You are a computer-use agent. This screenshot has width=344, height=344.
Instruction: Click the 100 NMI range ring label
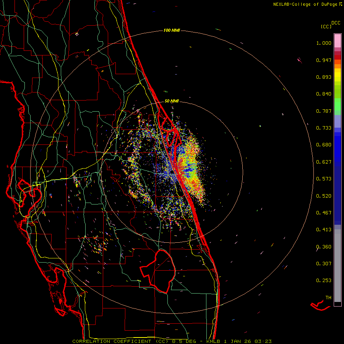[172, 30]
